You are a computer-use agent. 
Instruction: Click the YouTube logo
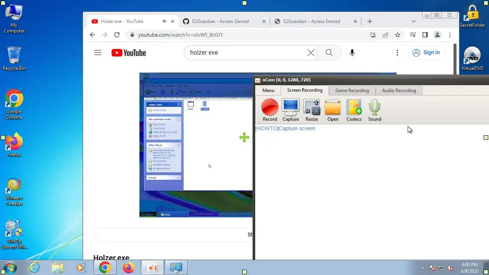pyautogui.click(x=129, y=53)
